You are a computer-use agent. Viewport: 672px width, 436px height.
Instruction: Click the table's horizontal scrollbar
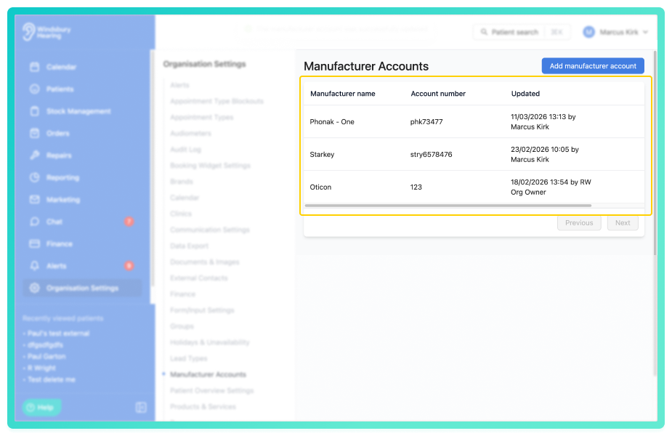tap(448, 206)
